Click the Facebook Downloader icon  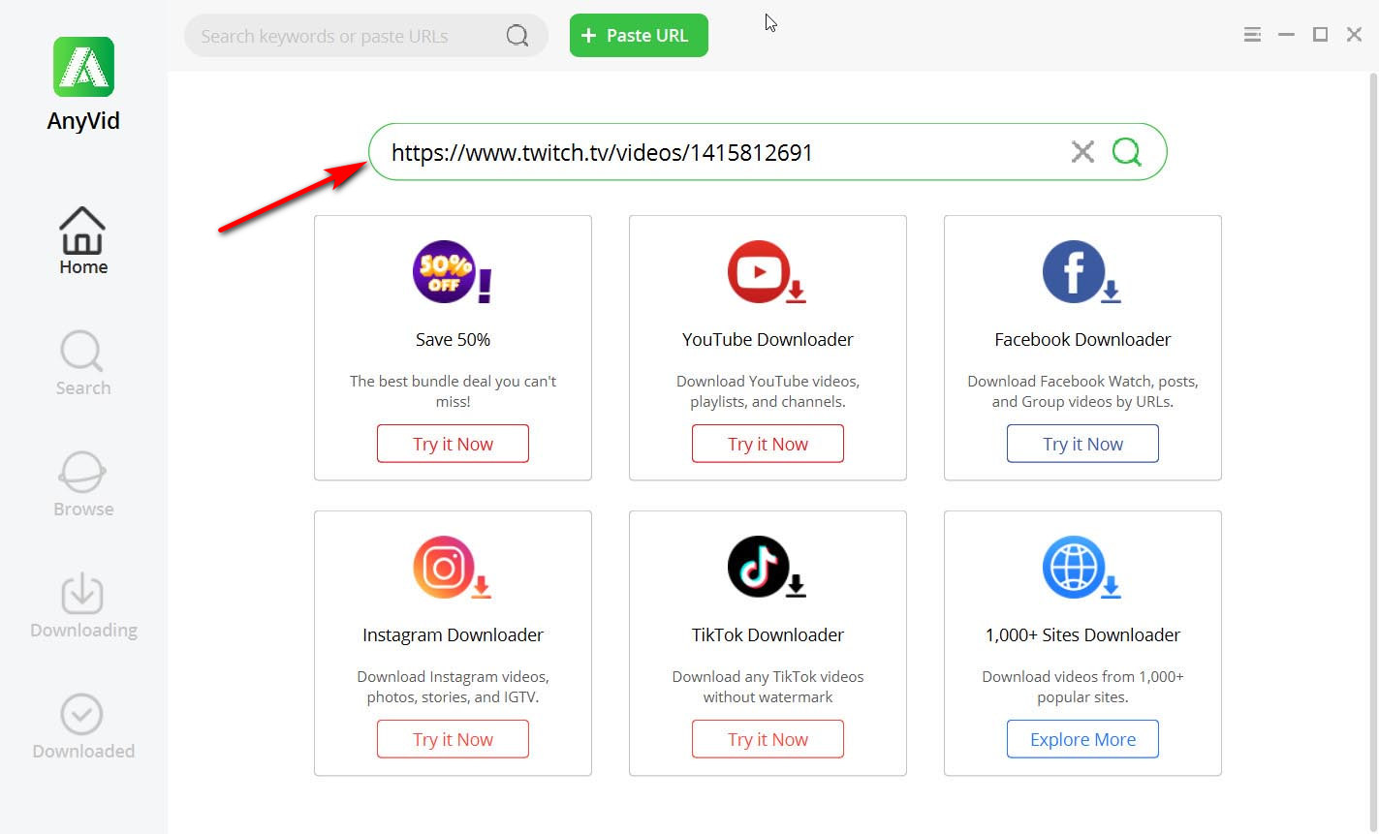tap(1076, 272)
